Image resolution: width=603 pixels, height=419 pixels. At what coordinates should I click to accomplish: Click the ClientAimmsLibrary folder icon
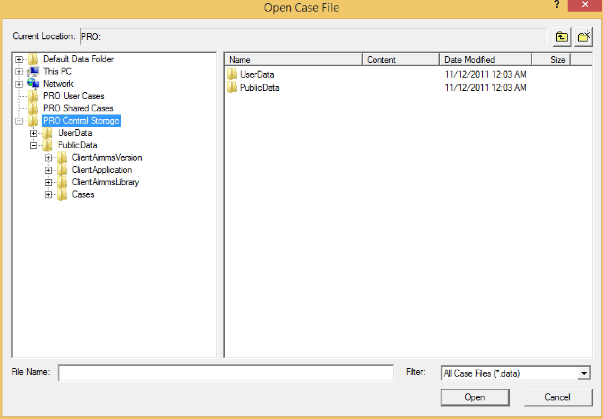click(62, 182)
